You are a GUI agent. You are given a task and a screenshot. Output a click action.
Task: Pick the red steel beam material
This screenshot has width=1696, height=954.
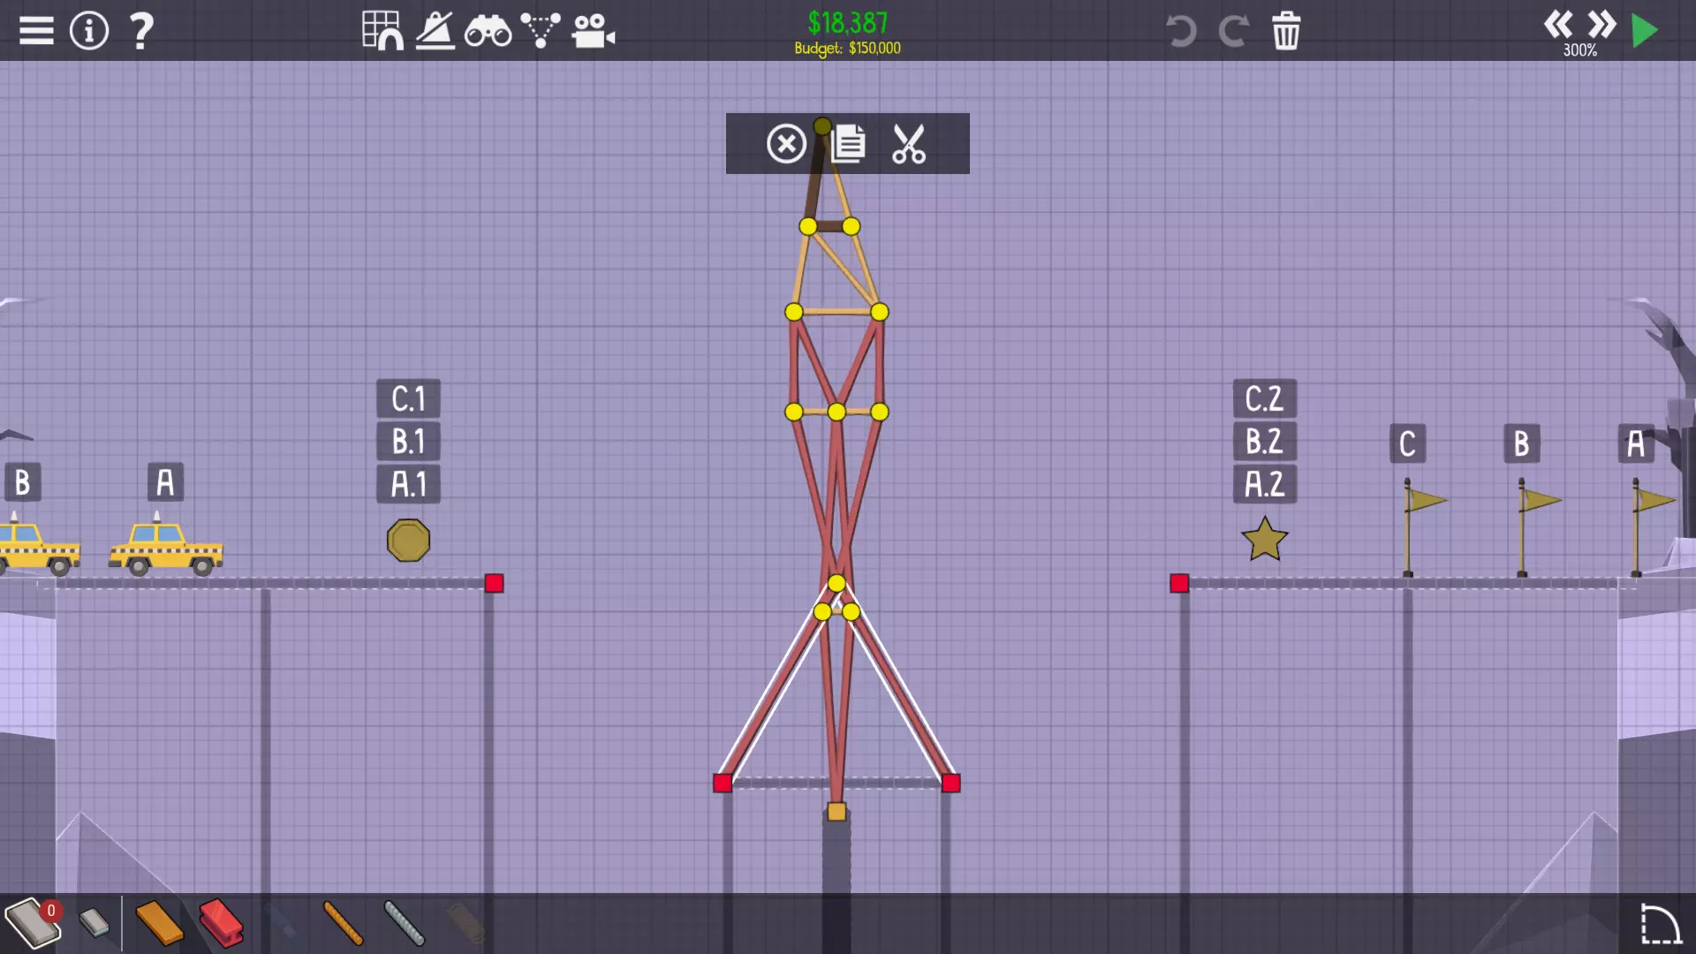[221, 923]
